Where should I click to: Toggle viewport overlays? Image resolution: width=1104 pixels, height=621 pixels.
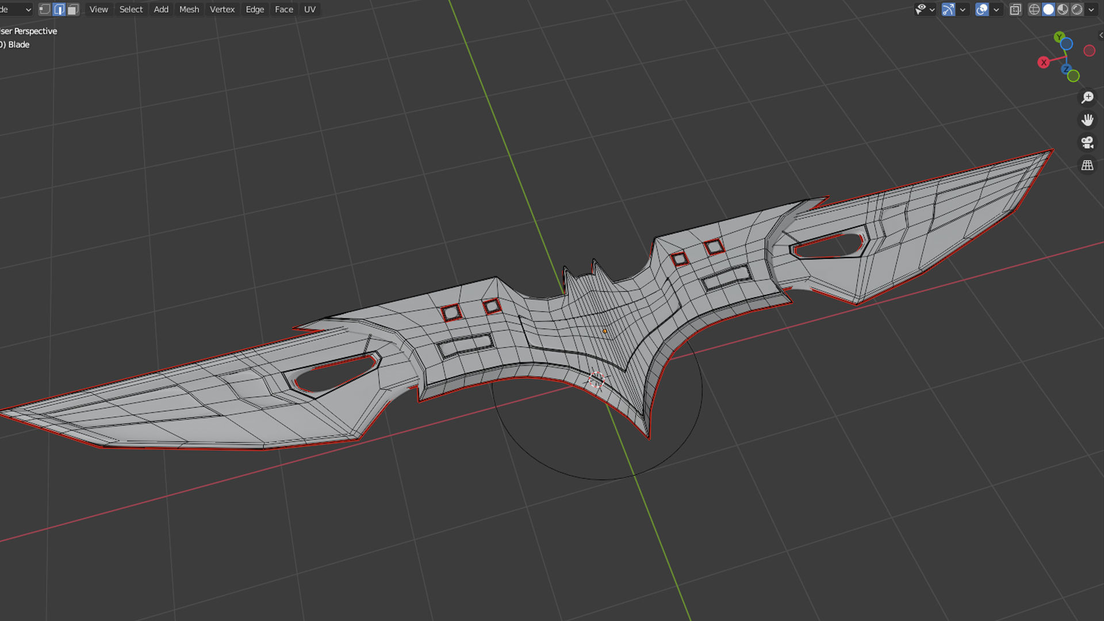[x=982, y=9]
